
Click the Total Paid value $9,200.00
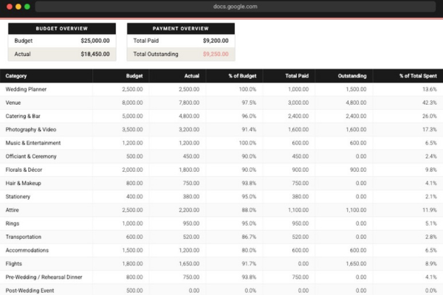click(x=216, y=41)
